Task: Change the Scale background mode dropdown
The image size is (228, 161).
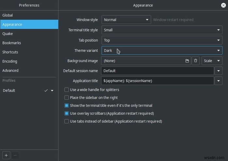Action: [x=212, y=61]
